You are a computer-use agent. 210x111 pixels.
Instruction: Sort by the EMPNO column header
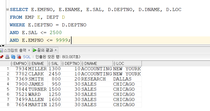click(x=19, y=63)
